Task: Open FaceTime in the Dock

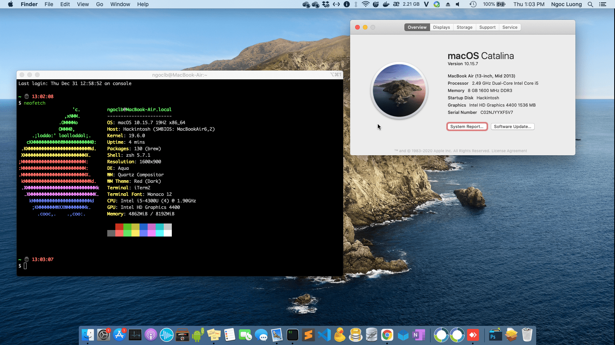Action: point(245,335)
